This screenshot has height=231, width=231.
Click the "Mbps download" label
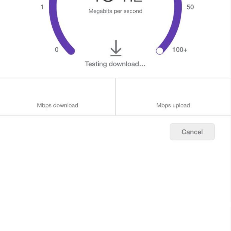pyautogui.click(x=57, y=105)
